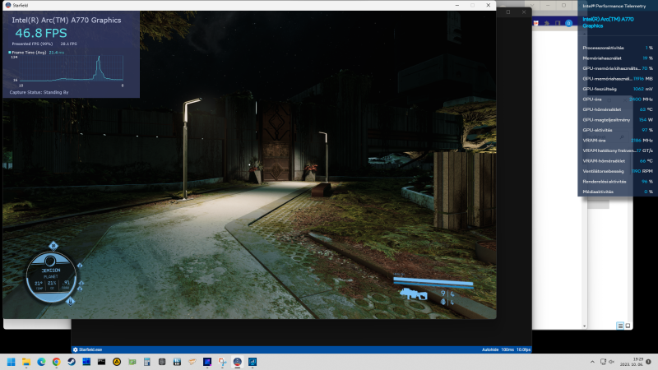Switch to the details view button
The height and width of the screenshot is (370, 658).
[620, 326]
